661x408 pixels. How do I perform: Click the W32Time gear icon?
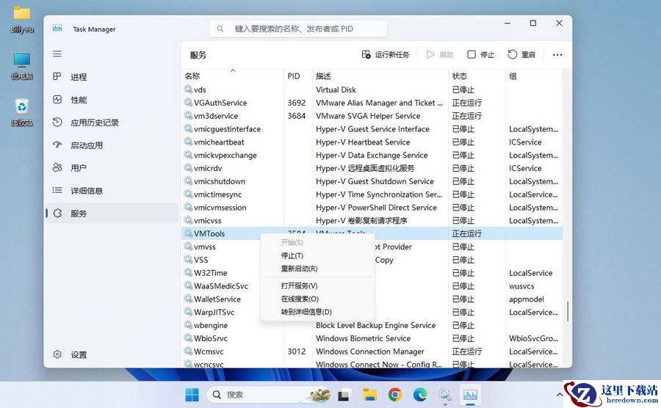[x=188, y=272]
